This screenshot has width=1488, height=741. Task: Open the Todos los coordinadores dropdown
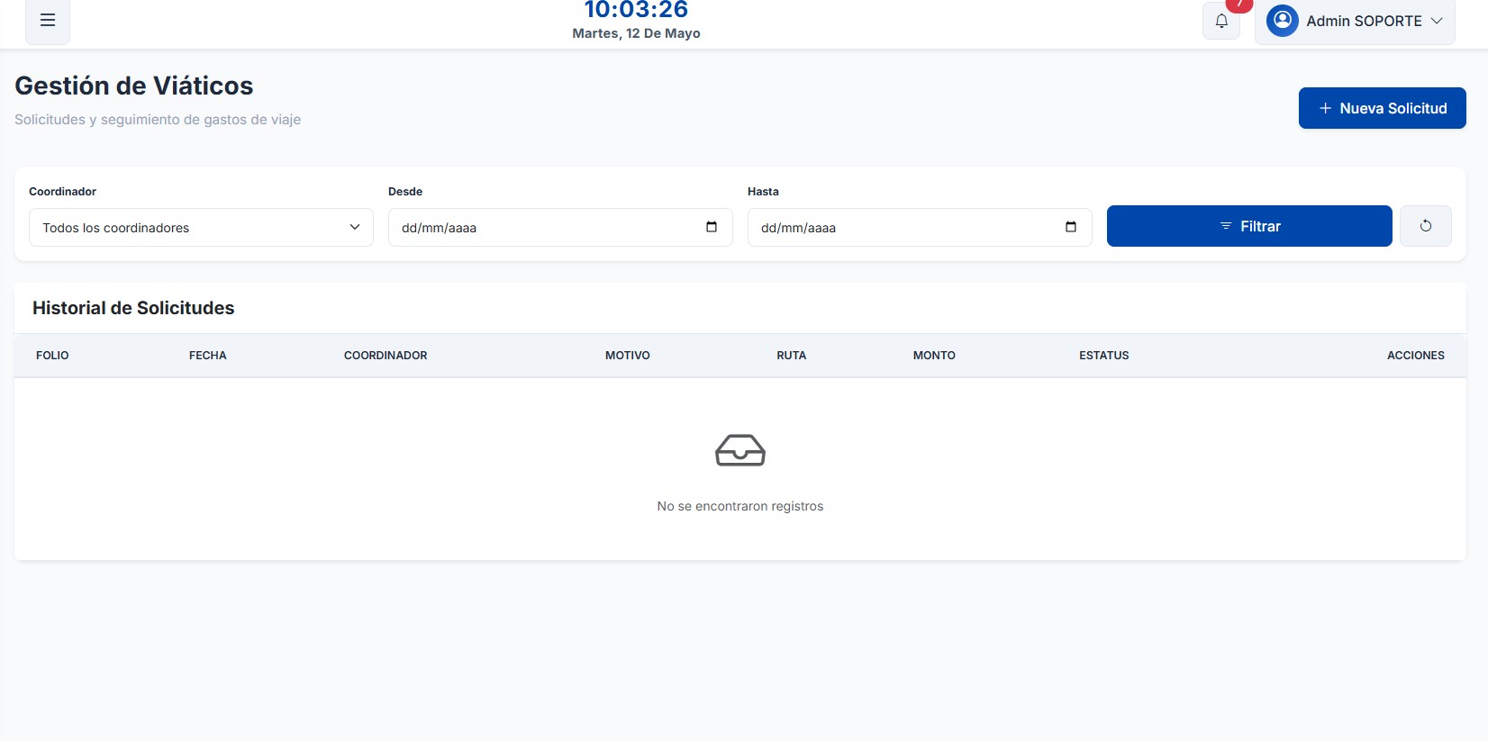pyautogui.click(x=201, y=228)
